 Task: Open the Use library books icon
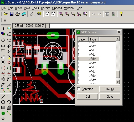(x=39, y=14)
